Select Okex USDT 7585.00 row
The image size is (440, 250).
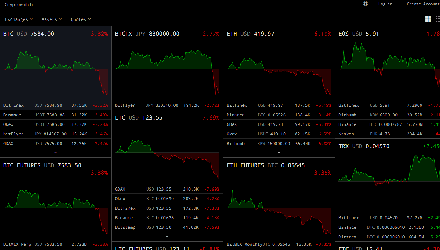coord(55,124)
